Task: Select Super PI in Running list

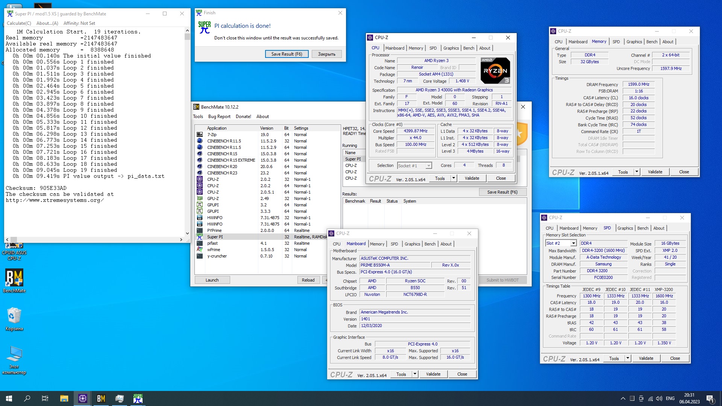Action: pos(353,159)
